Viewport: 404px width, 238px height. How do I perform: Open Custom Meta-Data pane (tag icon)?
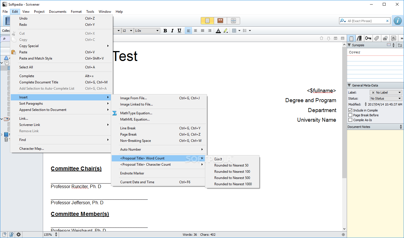tap(376, 38)
